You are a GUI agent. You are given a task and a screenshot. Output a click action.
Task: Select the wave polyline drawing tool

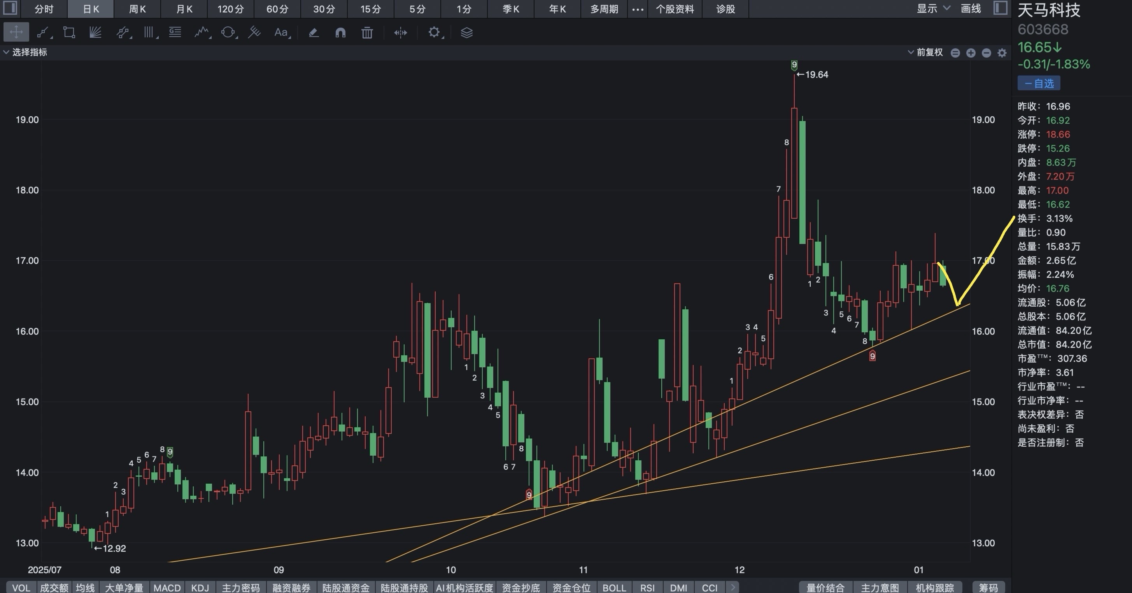pos(202,33)
